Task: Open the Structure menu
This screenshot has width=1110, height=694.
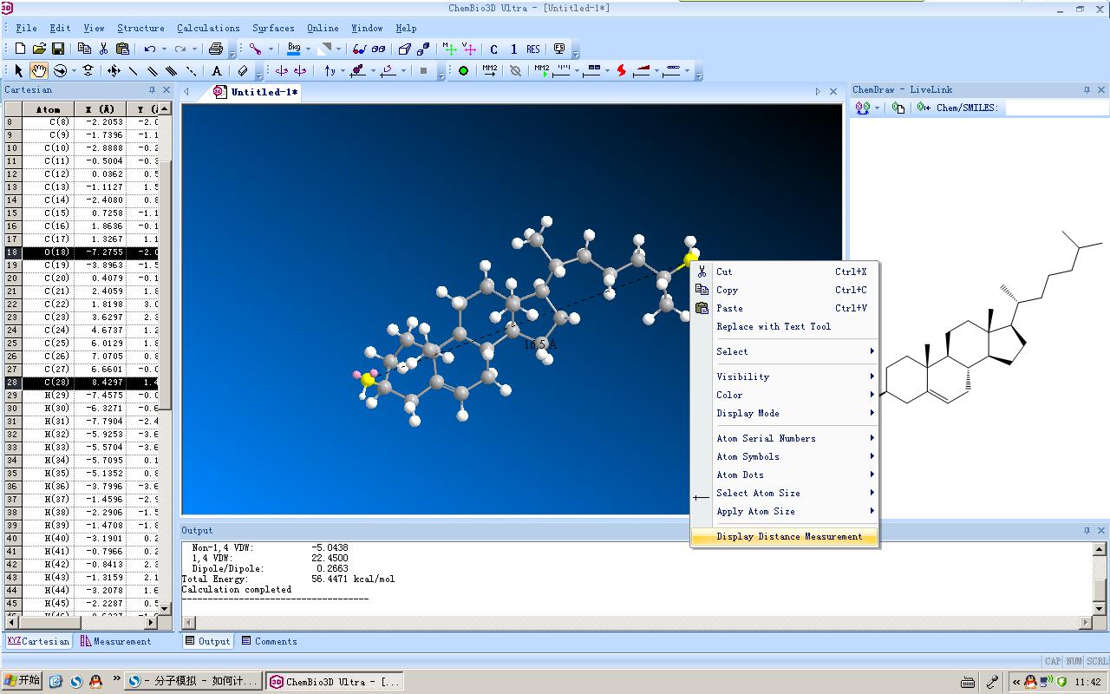Action: pyautogui.click(x=140, y=28)
